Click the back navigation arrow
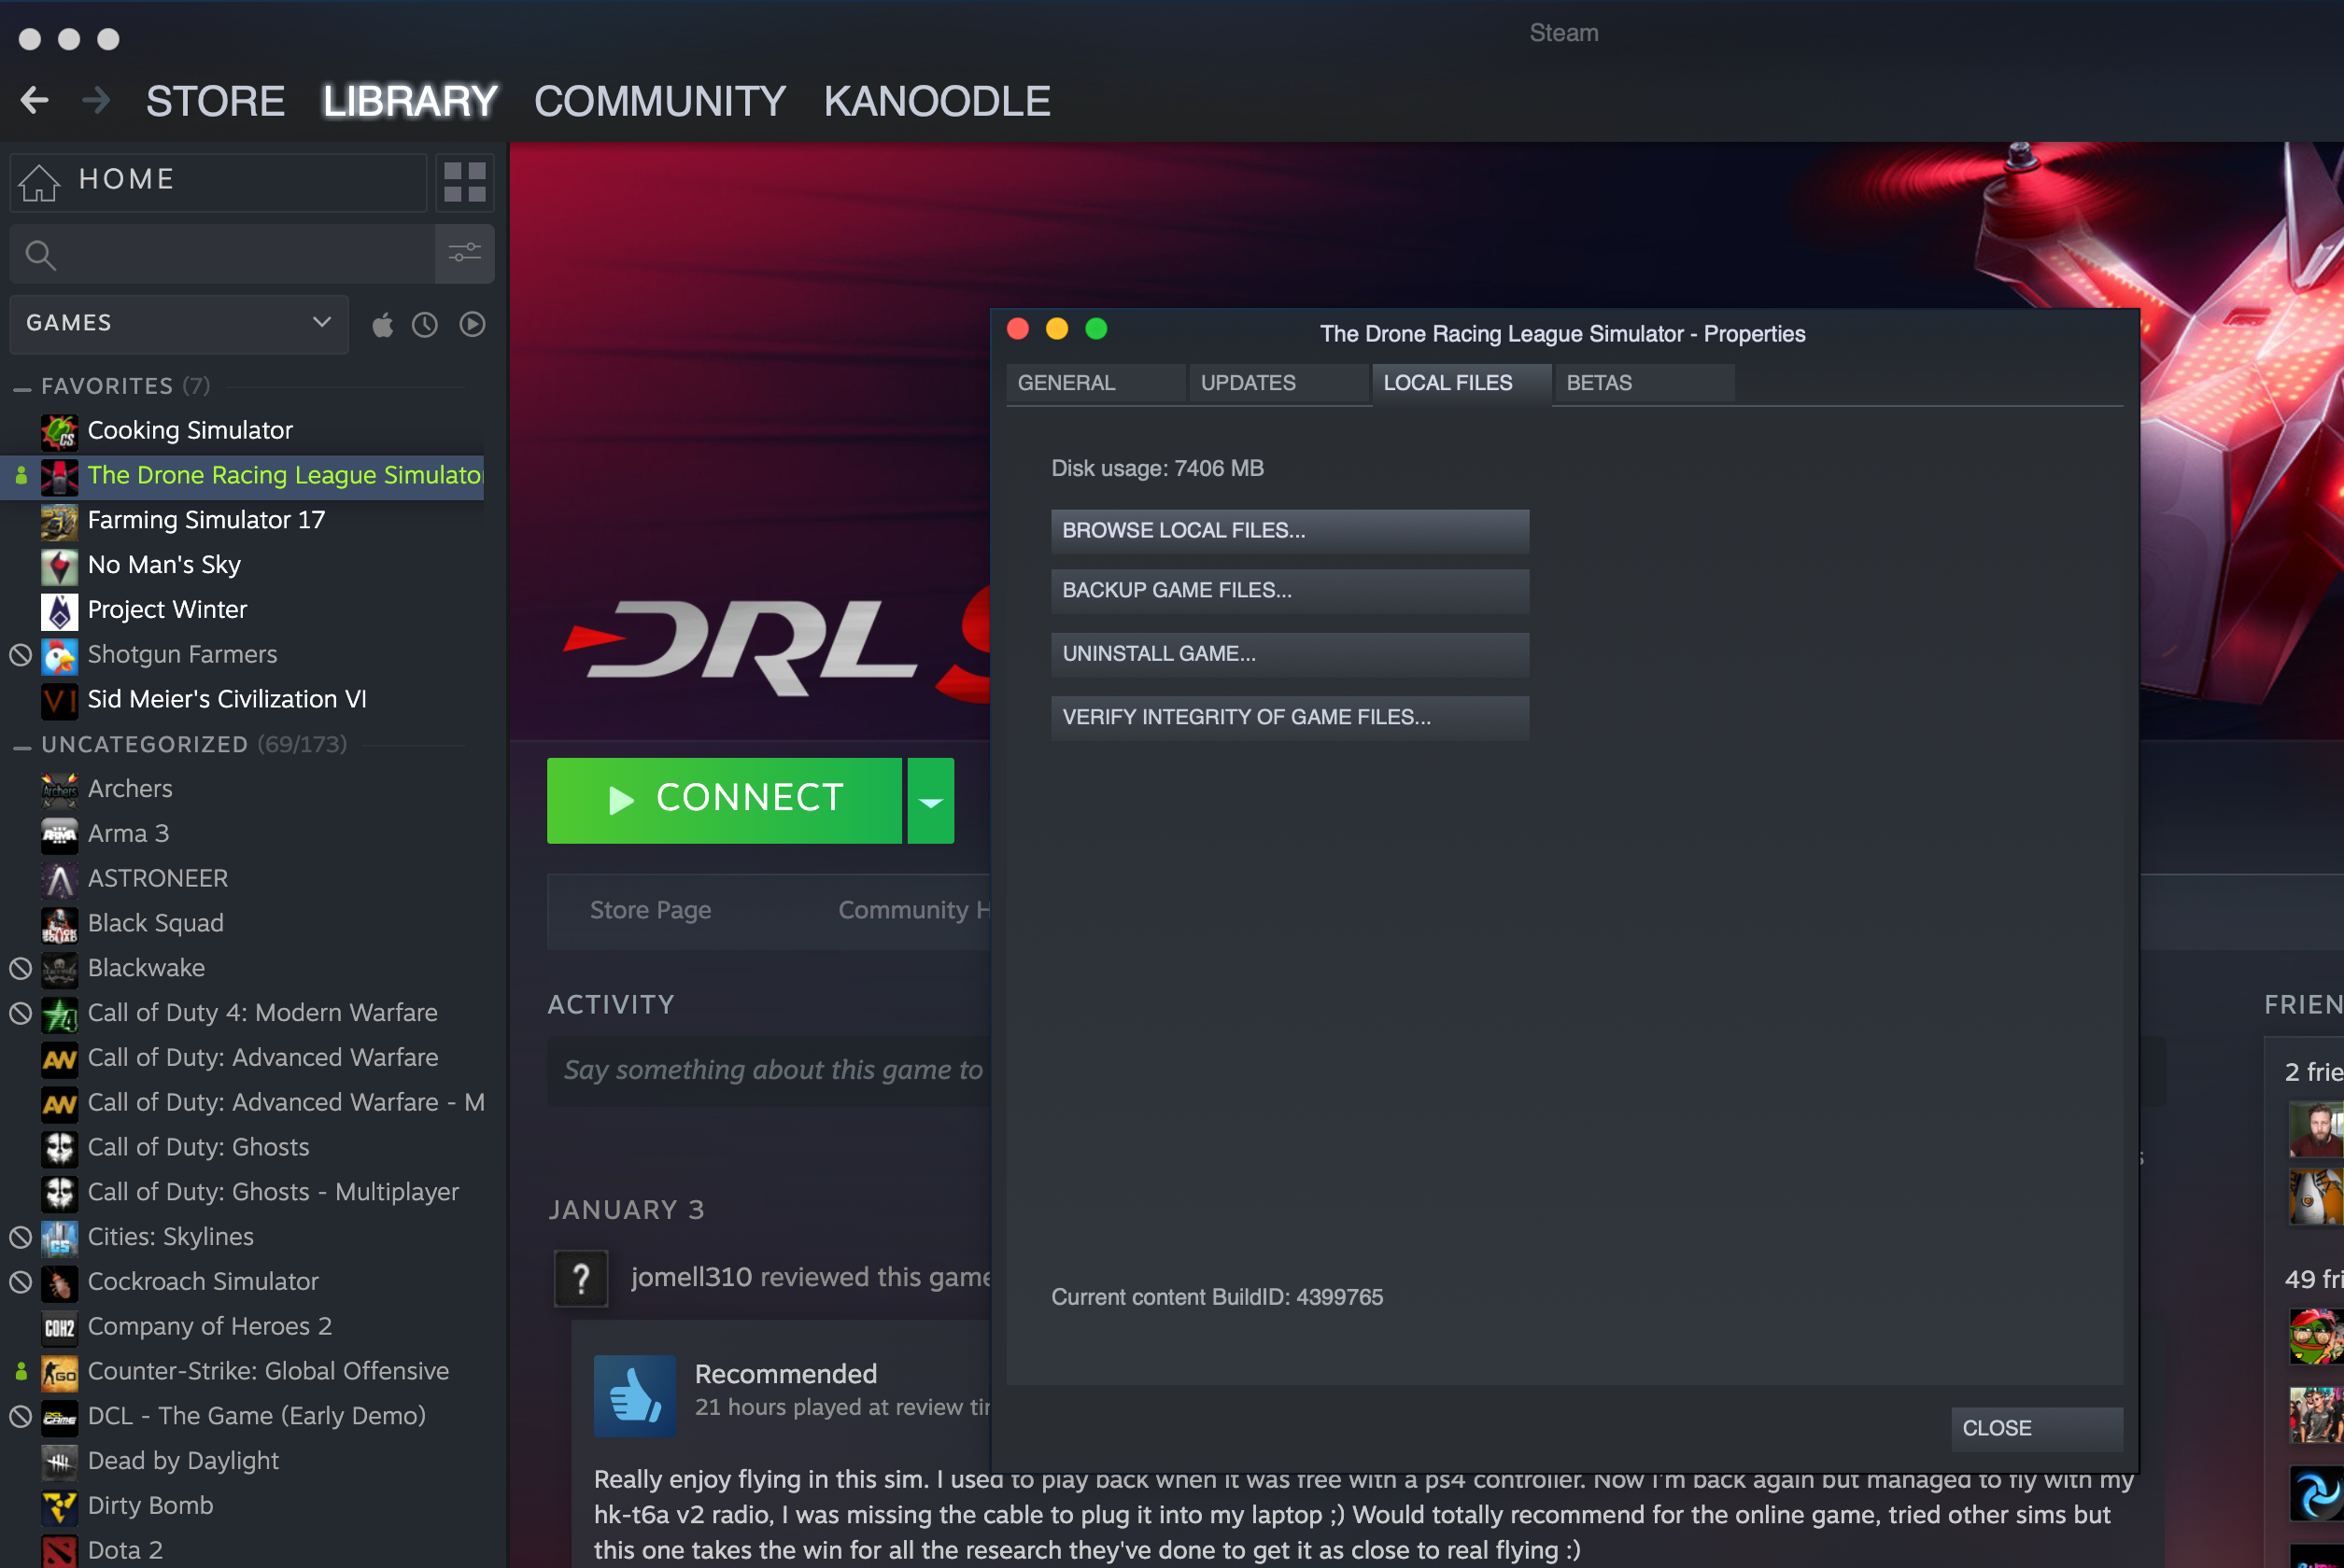The width and height of the screenshot is (2344, 1568). [35, 100]
